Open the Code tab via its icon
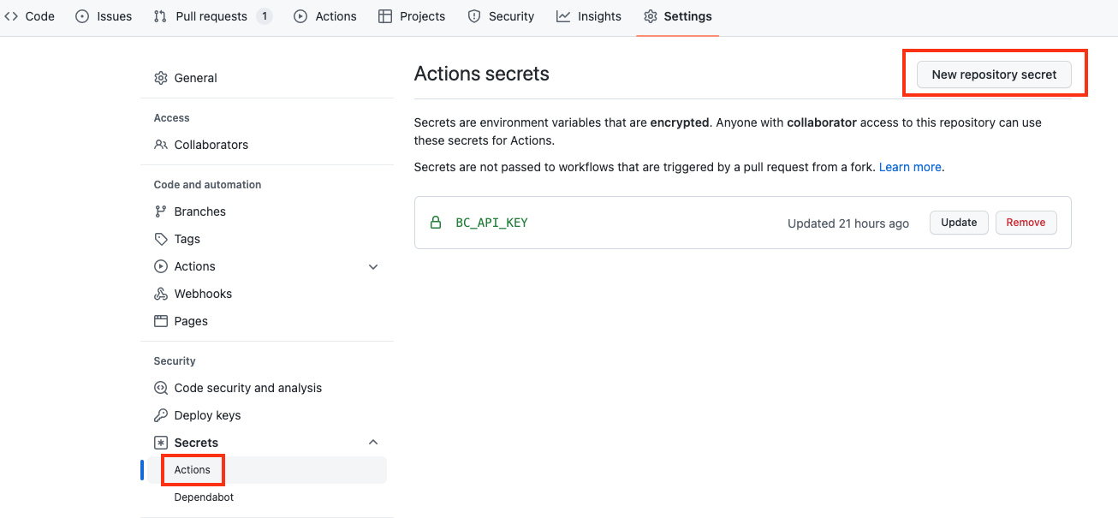 pyautogui.click(x=11, y=15)
